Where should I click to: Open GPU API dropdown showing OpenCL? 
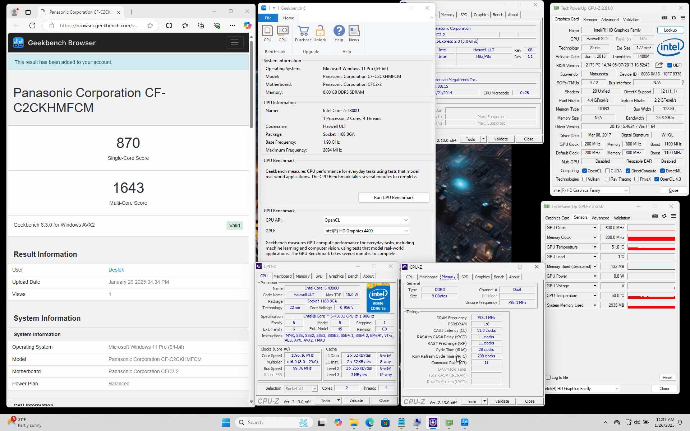click(366, 220)
